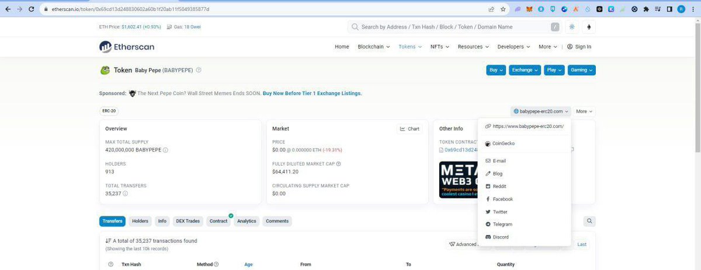This screenshot has width=701, height=270.
Task: Switch to the Info tab
Action: (x=162, y=221)
